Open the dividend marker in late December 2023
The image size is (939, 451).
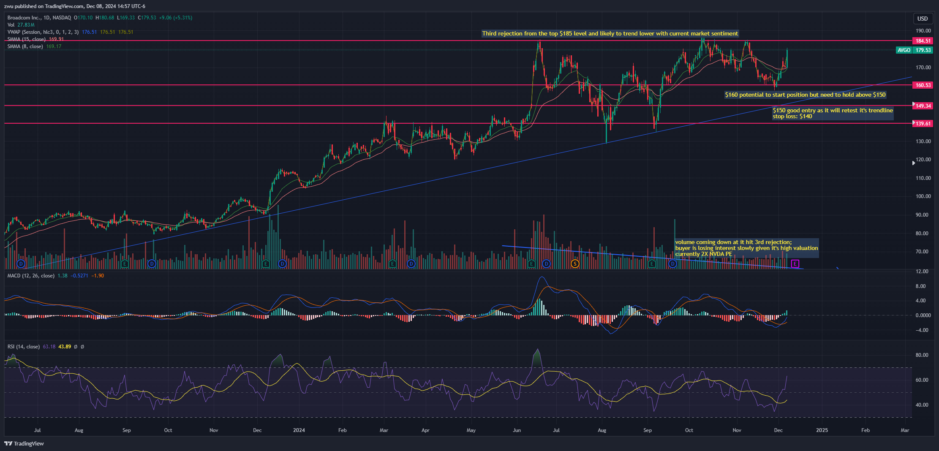pos(283,264)
